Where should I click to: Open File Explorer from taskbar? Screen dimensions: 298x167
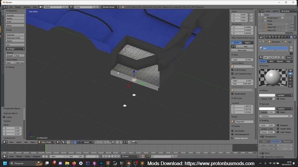67,163
